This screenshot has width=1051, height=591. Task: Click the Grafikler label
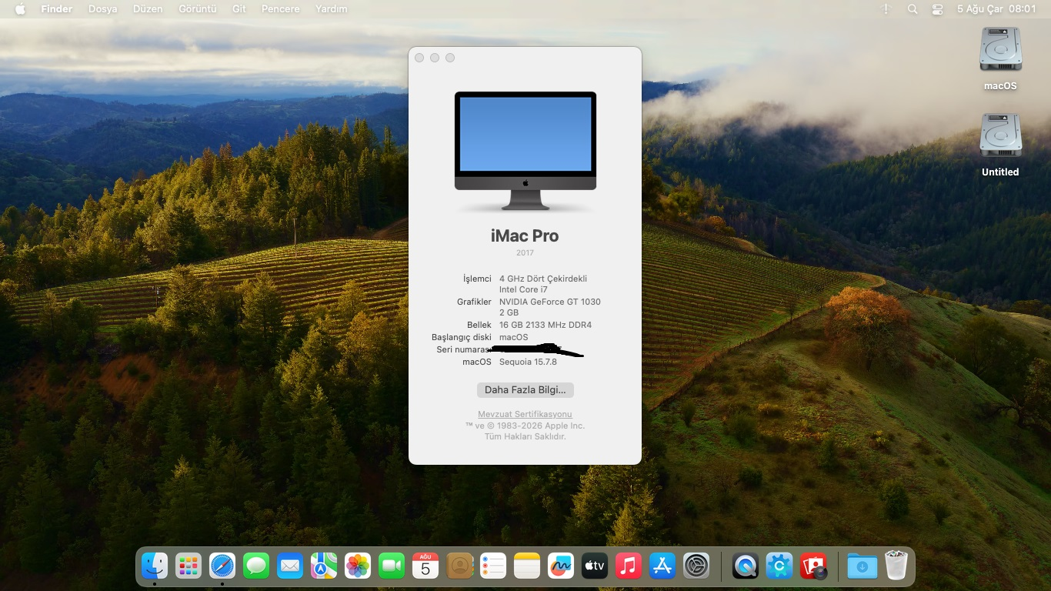click(474, 302)
